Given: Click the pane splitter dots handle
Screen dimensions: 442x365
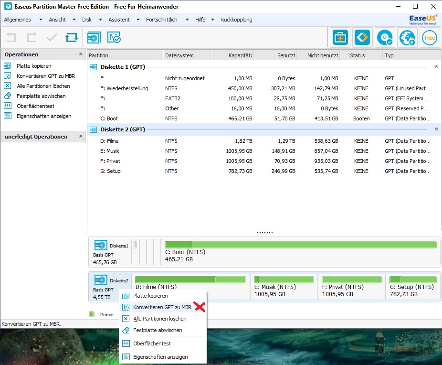Looking at the screenshot, I should (x=264, y=232).
